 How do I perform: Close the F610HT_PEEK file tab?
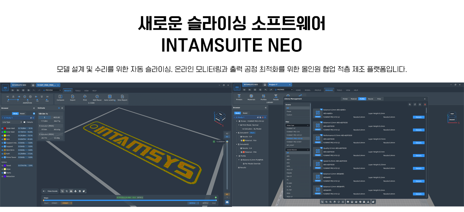point(58,85)
